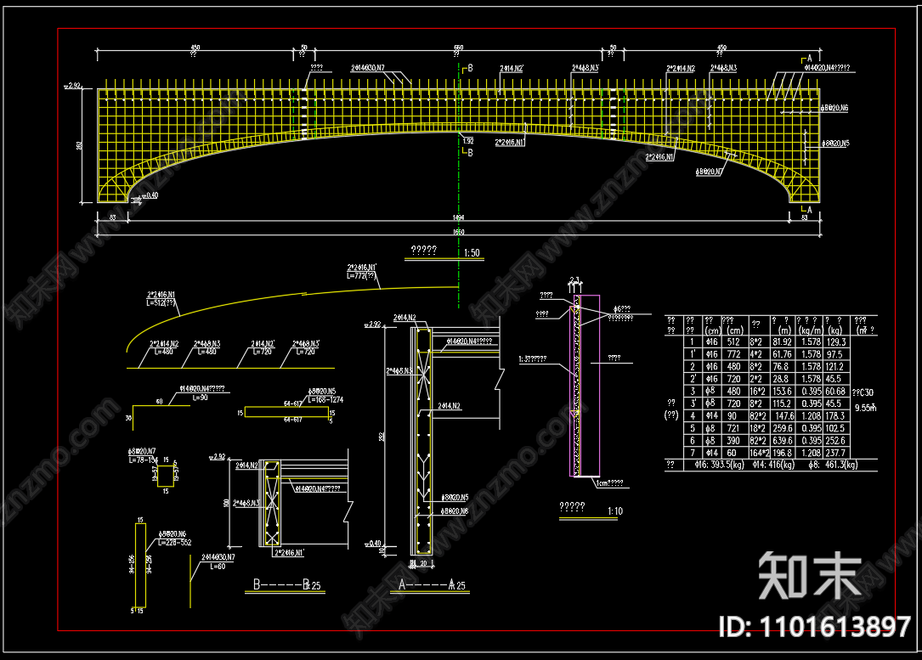922x660 pixels.
Task: Select the '164*2' quantity cell
Action: click(759, 453)
